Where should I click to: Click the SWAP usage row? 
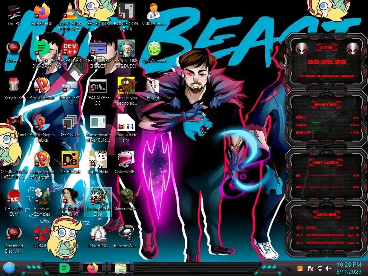click(328, 132)
